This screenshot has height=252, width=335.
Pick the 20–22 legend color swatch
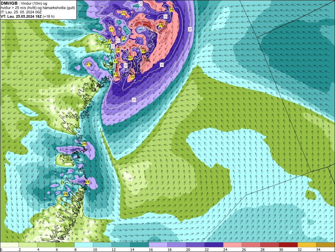(x=195, y=245)
